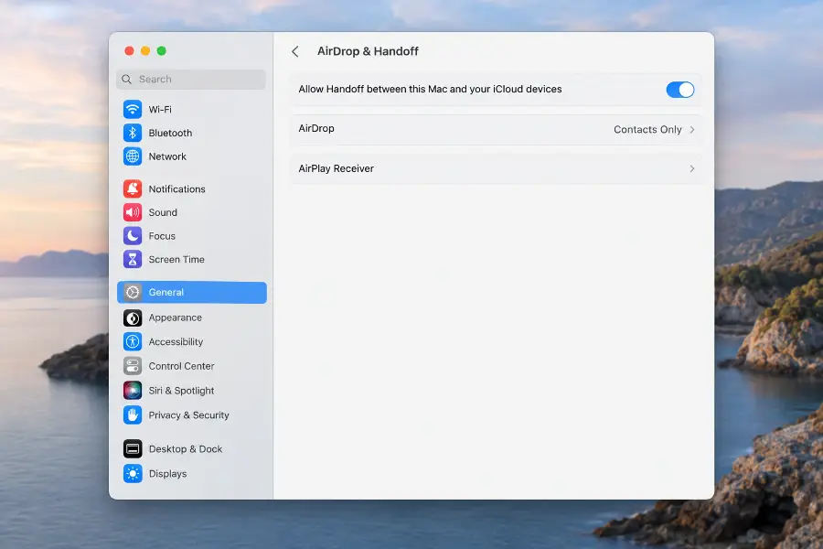
Task: Open AirDrop Contacts Only dropdown
Action: point(654,129)
